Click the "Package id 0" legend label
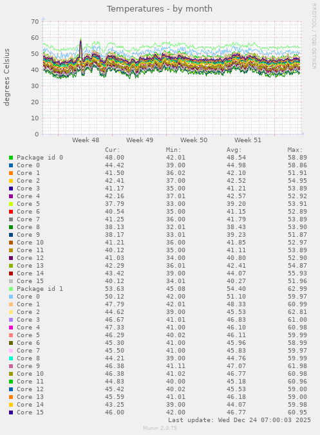 pos(40,158)
